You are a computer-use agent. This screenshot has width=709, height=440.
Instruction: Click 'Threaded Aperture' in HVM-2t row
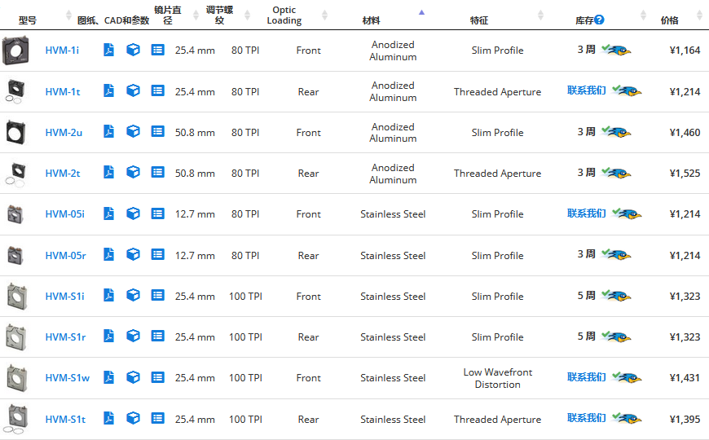pos(497,174)
